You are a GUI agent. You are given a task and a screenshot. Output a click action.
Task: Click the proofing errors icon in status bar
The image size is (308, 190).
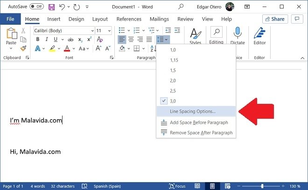pyautogui.click(x=84, y=186)
